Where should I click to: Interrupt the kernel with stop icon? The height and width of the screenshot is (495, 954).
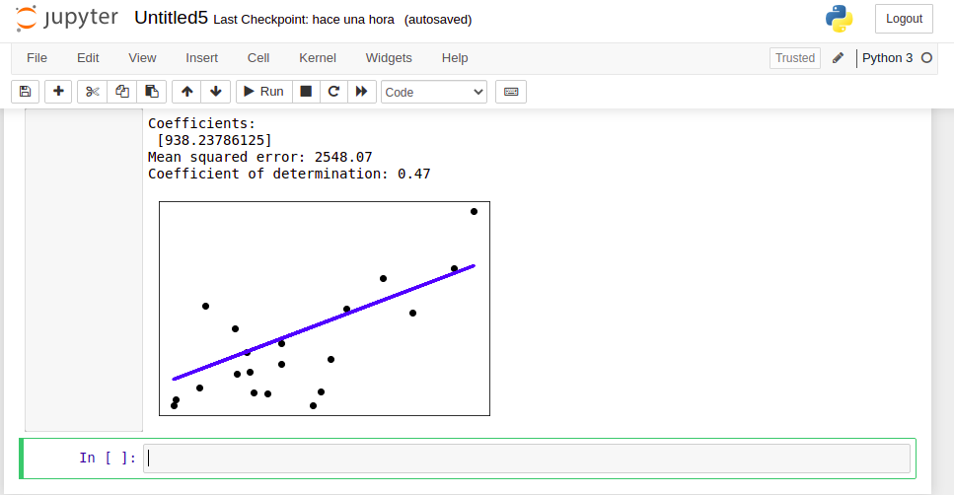coord(306,92)
